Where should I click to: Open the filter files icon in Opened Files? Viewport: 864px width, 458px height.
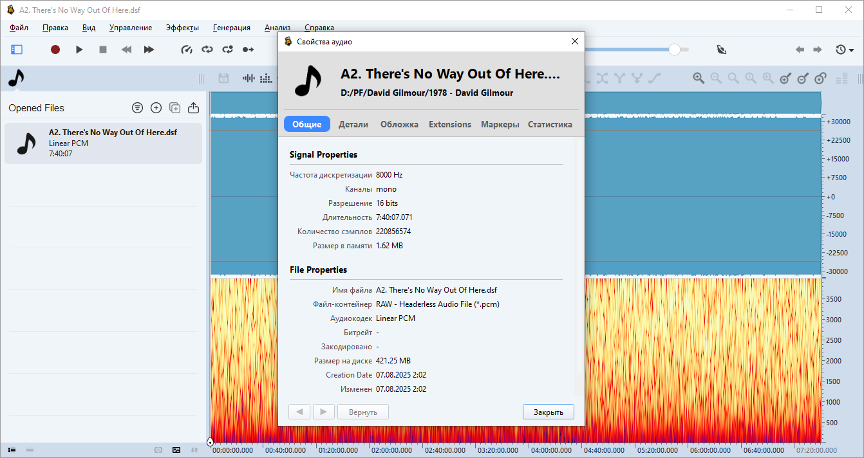click(137, 108)
